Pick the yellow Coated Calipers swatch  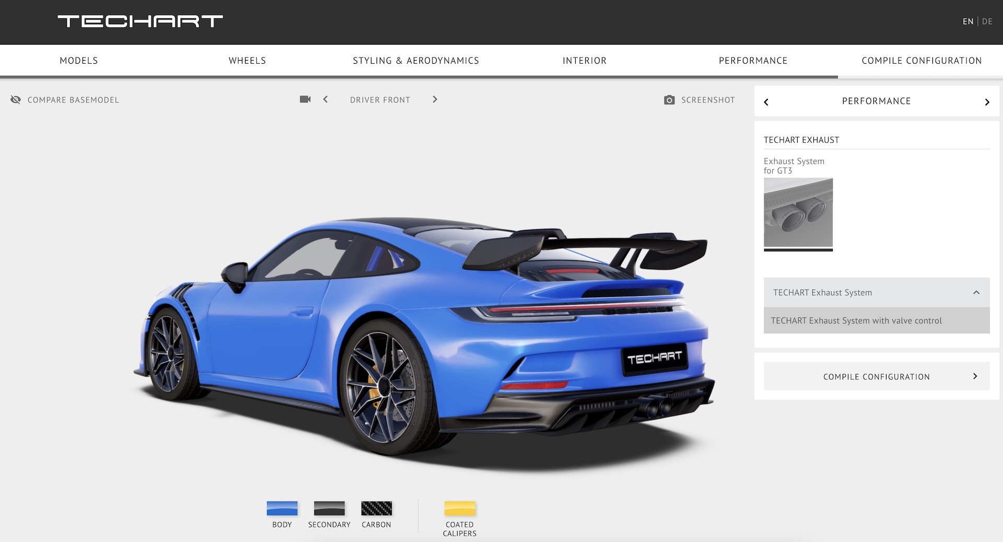click(460, 509)
